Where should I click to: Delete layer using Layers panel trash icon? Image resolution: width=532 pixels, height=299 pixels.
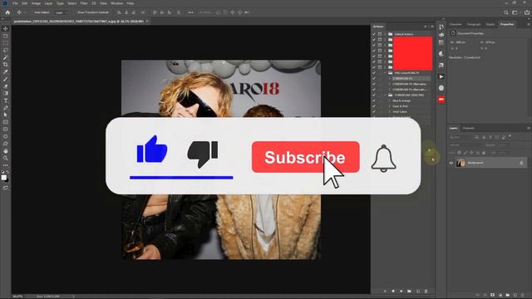523,295
